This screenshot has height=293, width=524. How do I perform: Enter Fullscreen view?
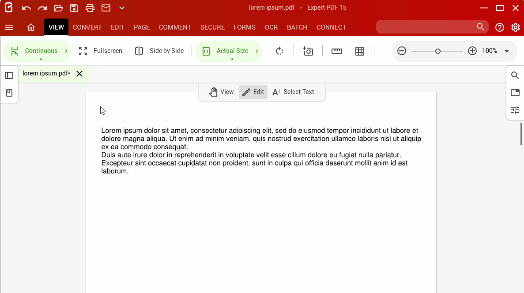click(100, 51)
